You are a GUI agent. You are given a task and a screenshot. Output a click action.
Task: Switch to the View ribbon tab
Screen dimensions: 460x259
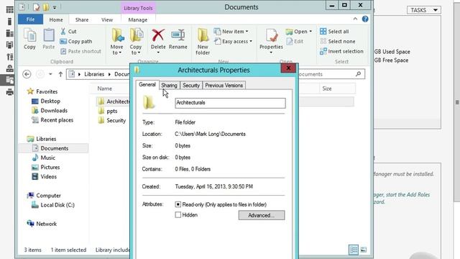(x=107, y=19)
